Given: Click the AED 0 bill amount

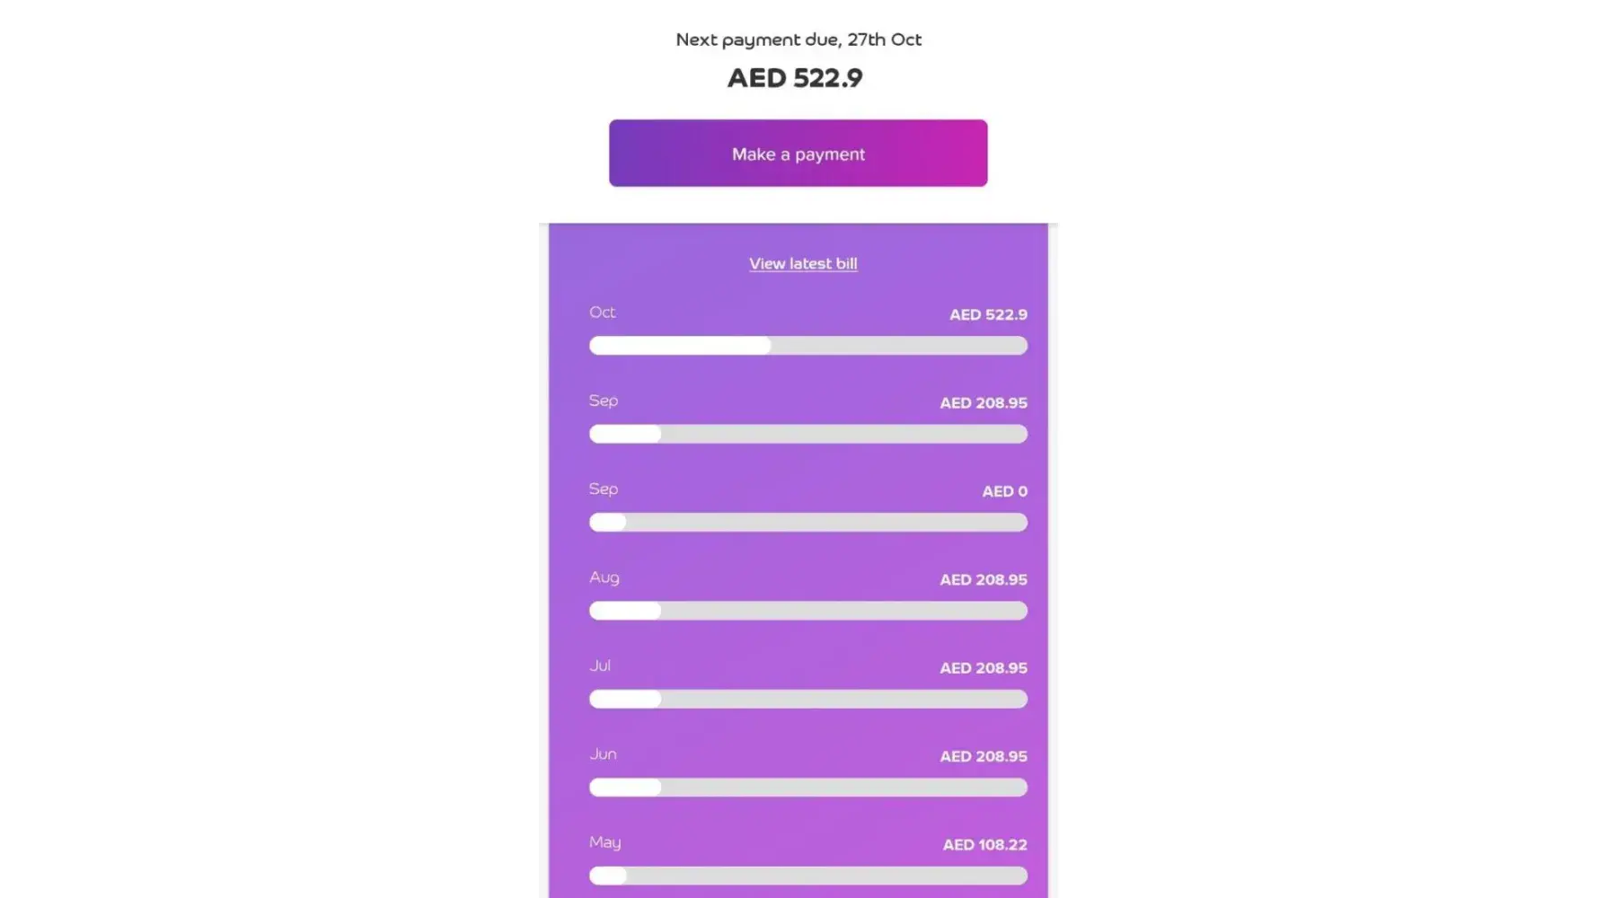Looking at the screenshot, I should [1004, 492].
